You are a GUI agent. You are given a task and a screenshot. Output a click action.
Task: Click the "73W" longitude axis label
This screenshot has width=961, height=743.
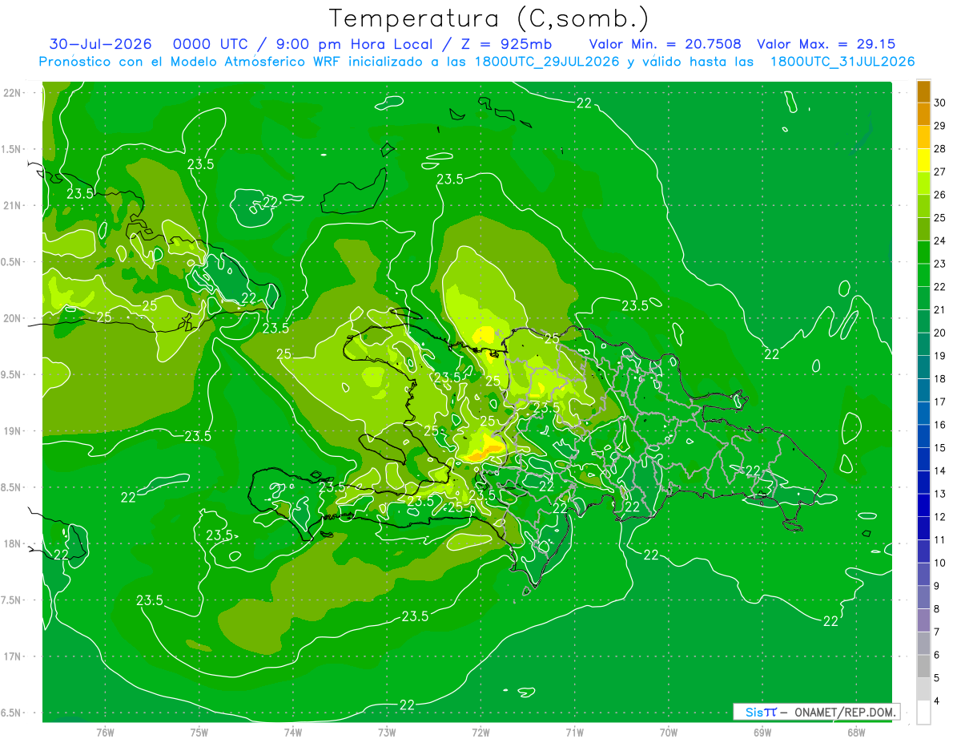tap(387, 732)
